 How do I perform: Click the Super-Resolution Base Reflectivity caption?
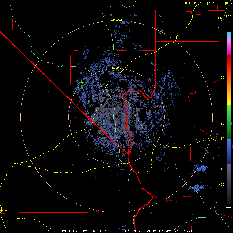pyautogui.click(x=118, y=231)
